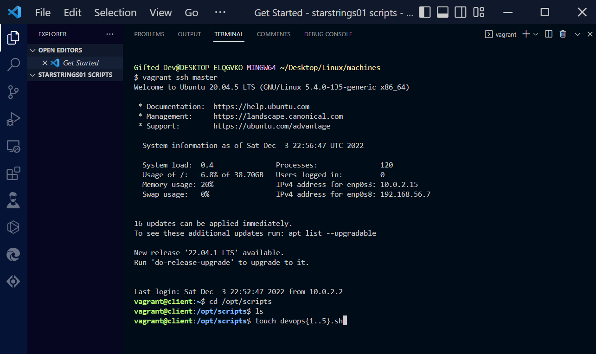The height and width of the screenshot is (354, 596).
Task: Switch to the Comments tab
Action: 274,34
